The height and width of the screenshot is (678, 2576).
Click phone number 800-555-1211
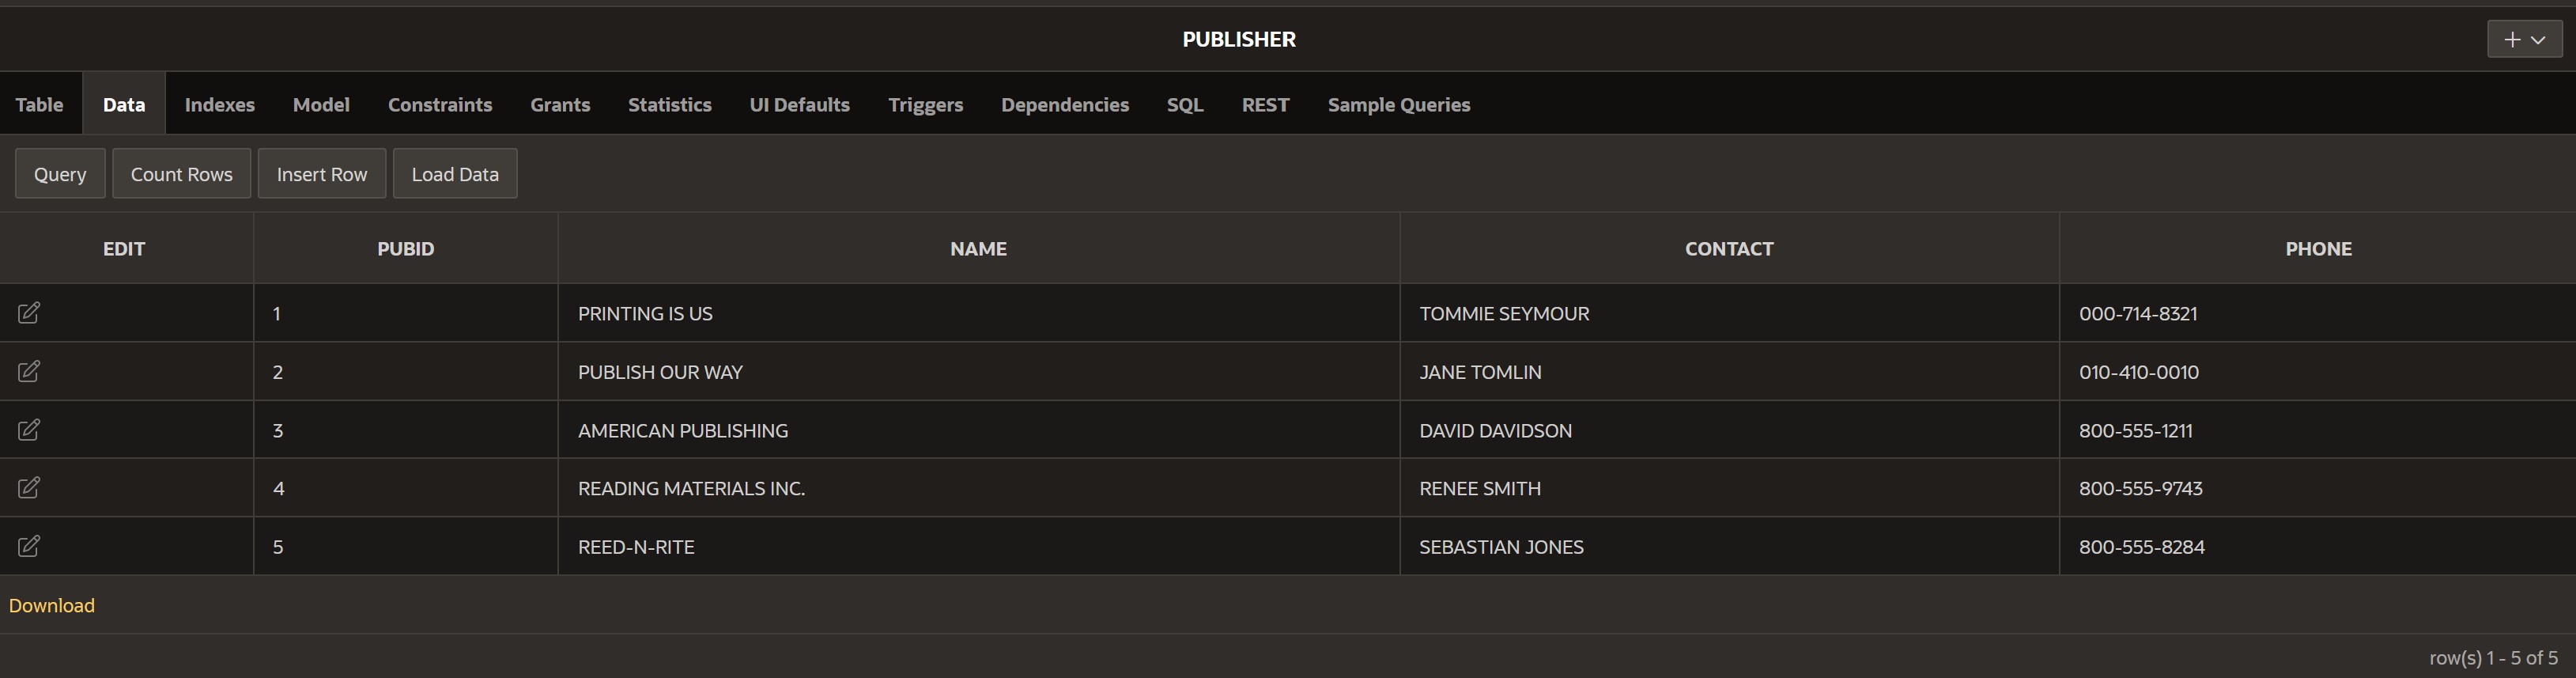(2136, 430)
